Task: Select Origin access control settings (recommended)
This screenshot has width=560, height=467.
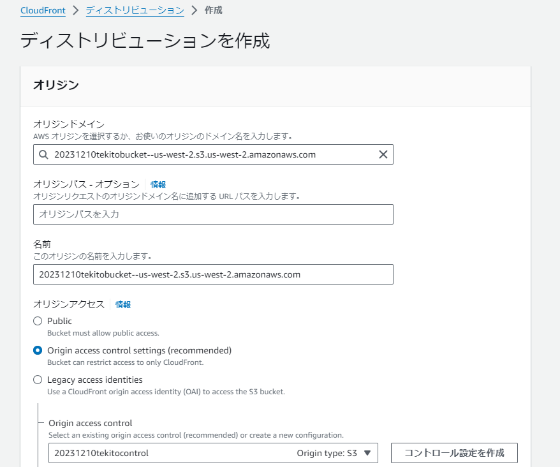Action: tap(38, 350)
